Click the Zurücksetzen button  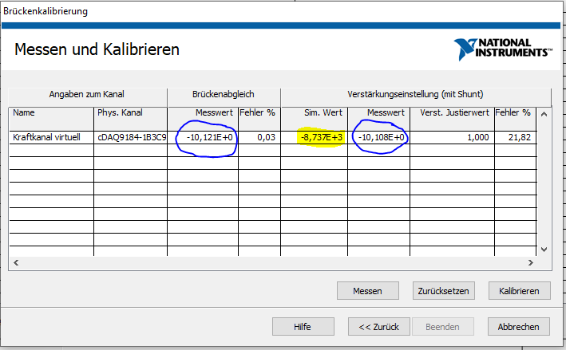point(444,290)
